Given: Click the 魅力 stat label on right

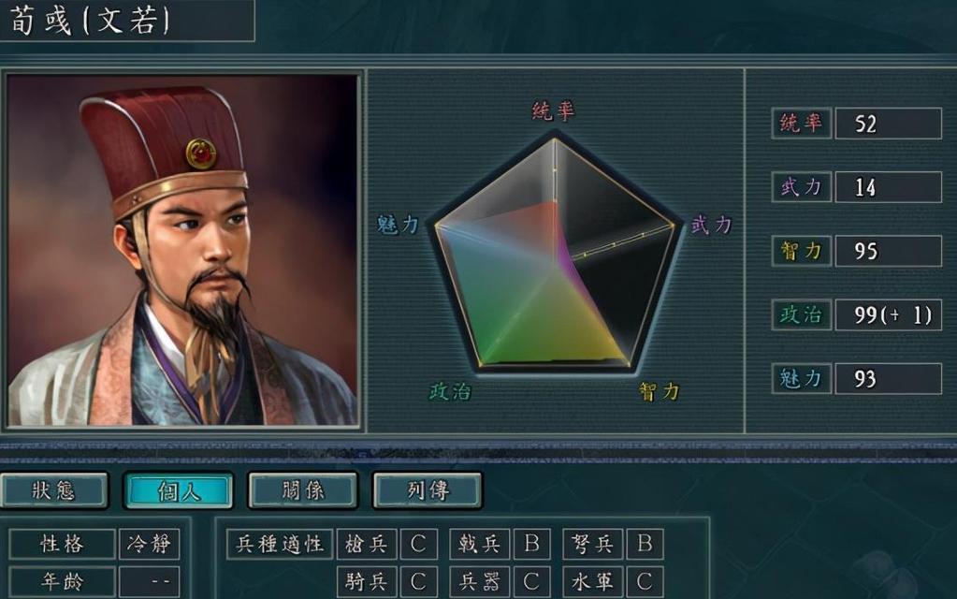Looking at the screenshot, I should (802, 378).
